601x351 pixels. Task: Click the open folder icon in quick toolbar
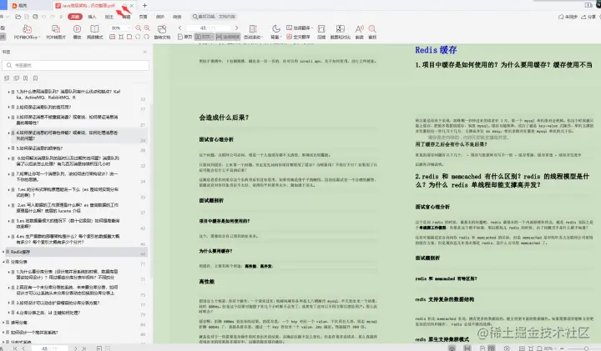pyautogui.click(x=18, y=17)
